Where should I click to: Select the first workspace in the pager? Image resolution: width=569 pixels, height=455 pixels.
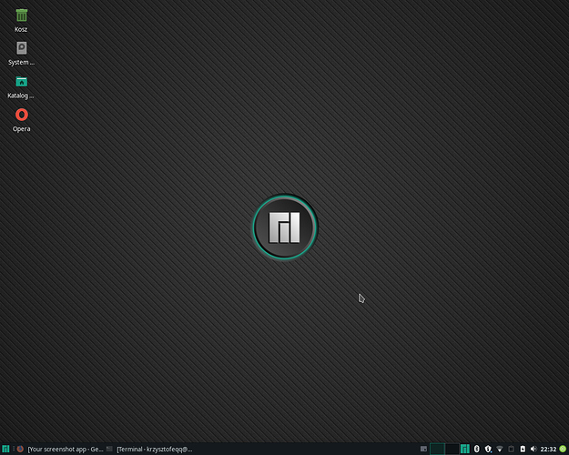click(436, 449)
